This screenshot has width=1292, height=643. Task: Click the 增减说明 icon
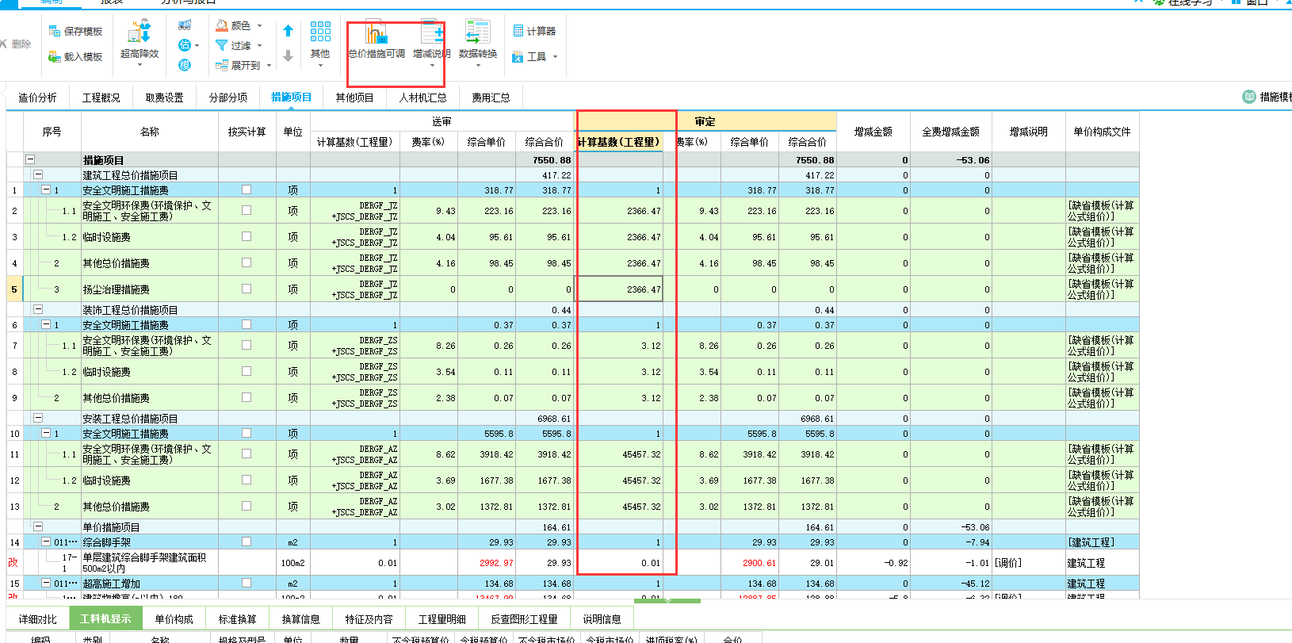tap(432, 33)
